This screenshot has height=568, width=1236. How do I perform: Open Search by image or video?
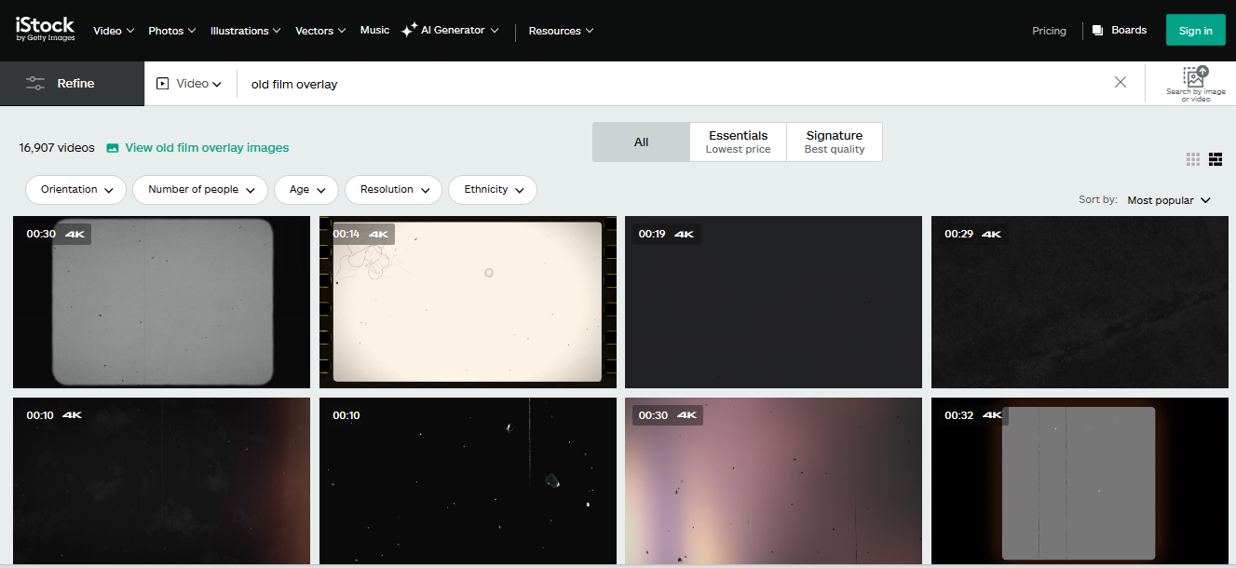click(1195, 83)
